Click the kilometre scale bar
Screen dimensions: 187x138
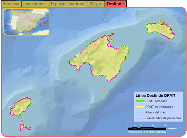147,128
